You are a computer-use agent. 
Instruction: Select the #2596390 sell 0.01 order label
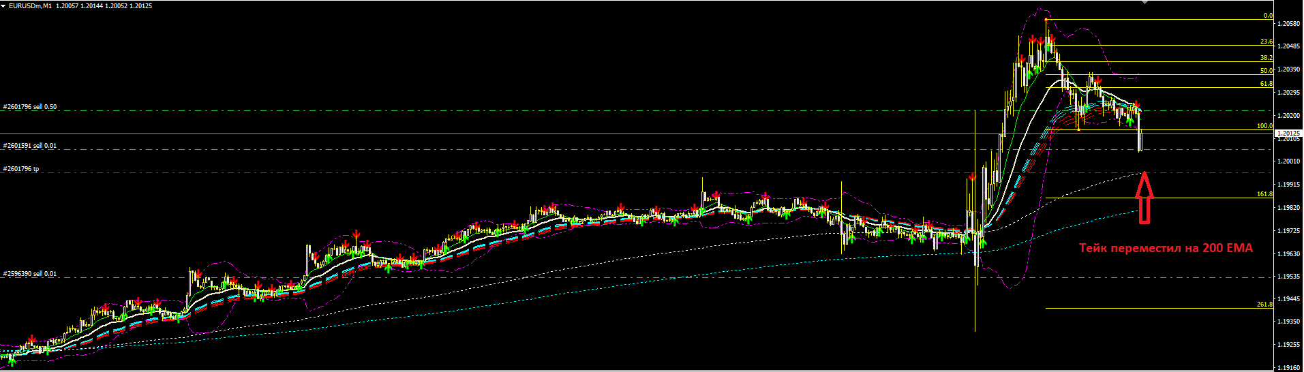pos(30,274)
